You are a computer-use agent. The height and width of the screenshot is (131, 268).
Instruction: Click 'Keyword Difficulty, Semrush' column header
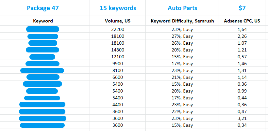pos(182,21)
